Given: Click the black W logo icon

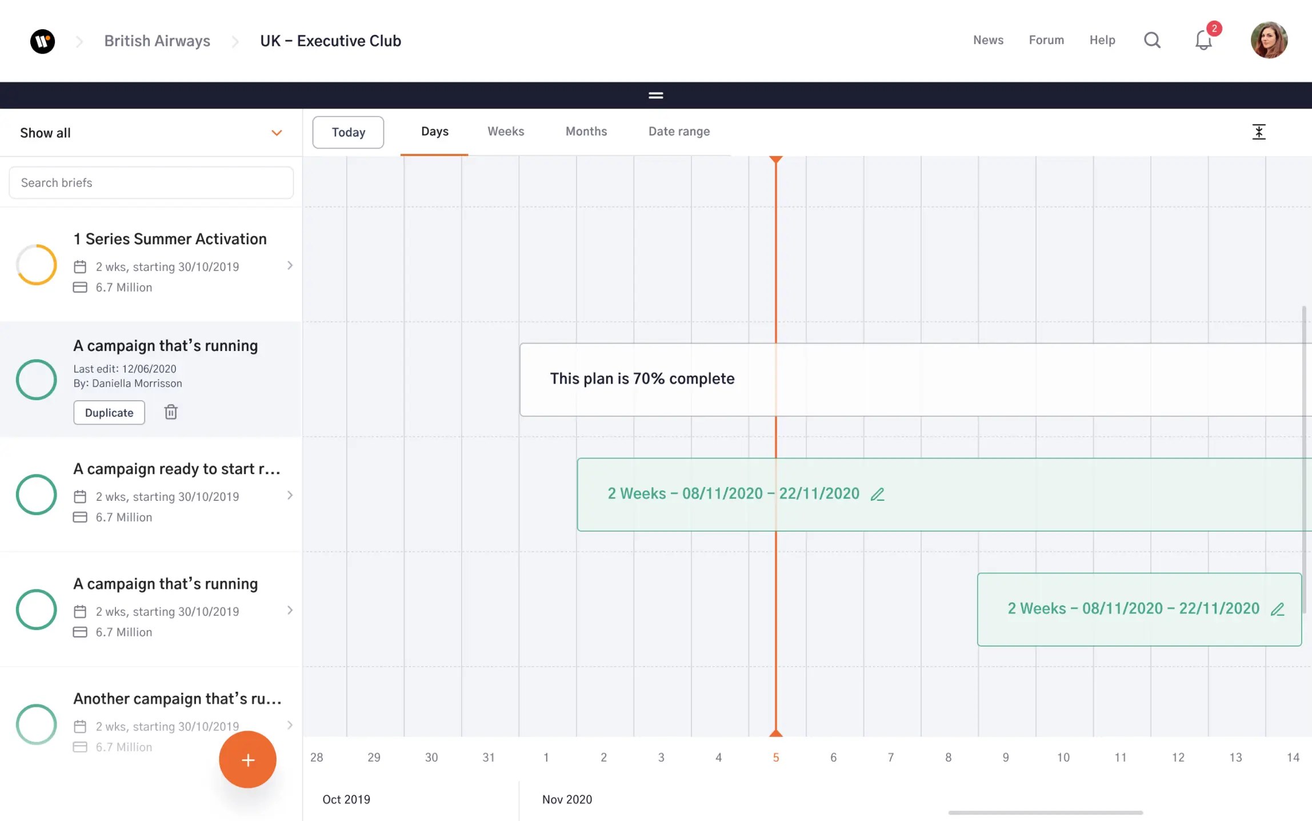Looking at the screenshot, I should pyautogui.click(x=42, y=41).
